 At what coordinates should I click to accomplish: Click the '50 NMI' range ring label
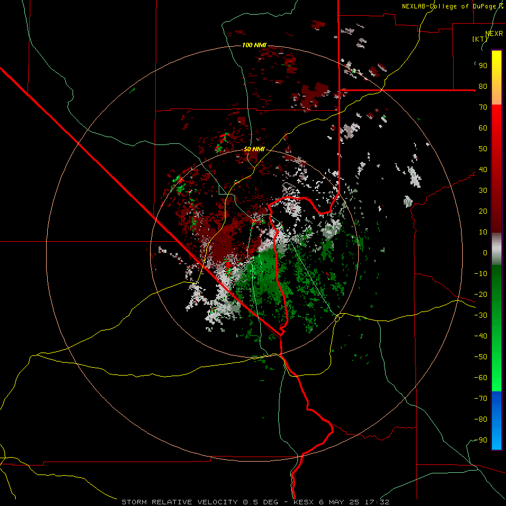click(x=254, y=149)
